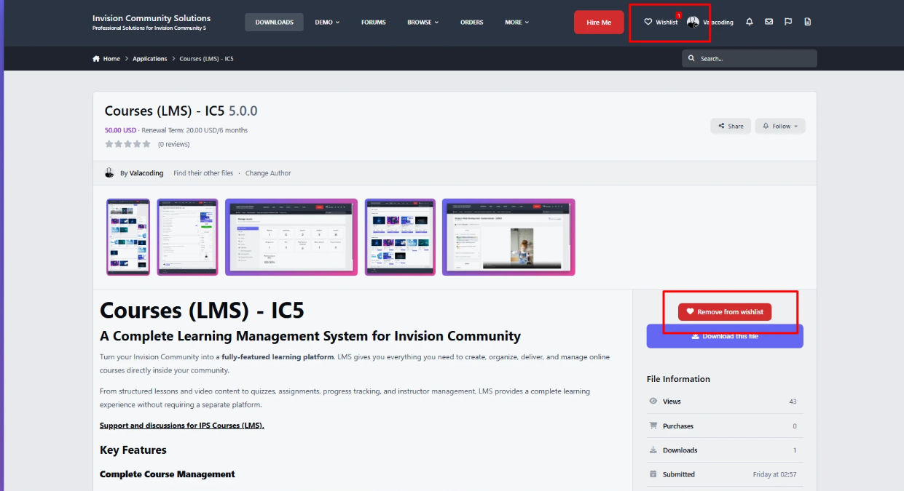Image resolution: width=904 pixels, height=491 pixels.
Task: Open the messages envelope icon
Action: pos(769,22)
